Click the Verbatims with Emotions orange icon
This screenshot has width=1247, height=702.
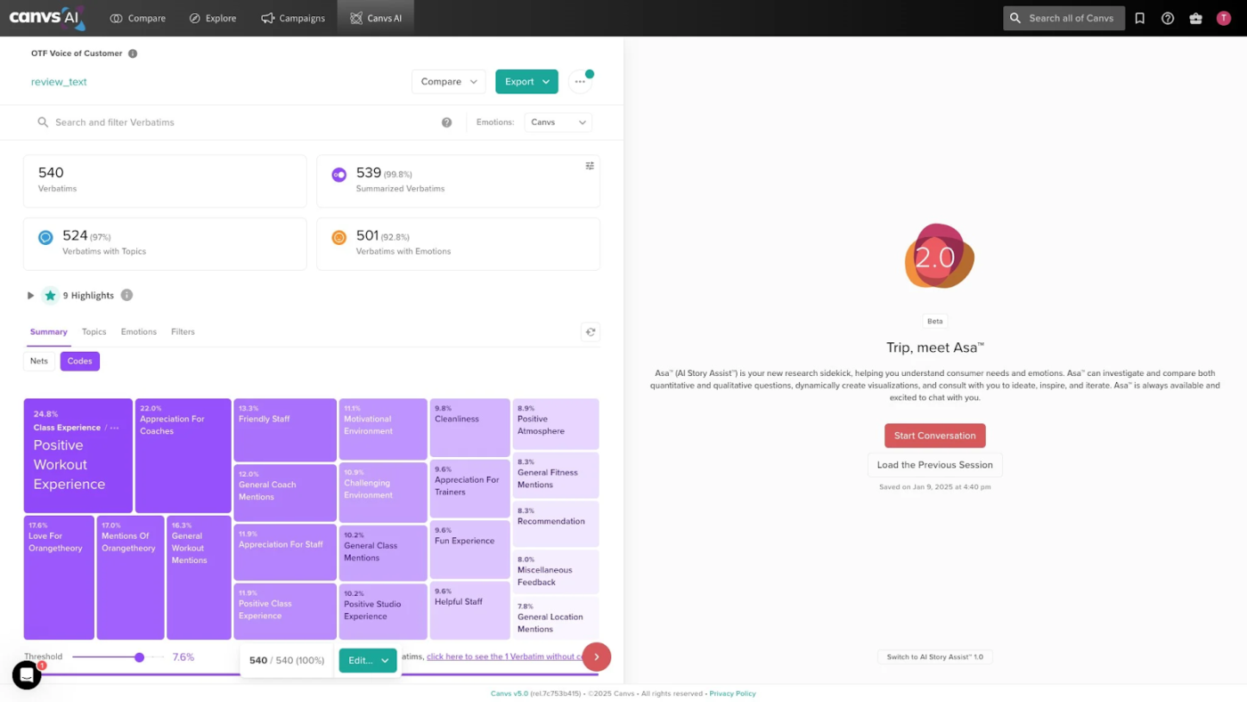pos(338,238)
